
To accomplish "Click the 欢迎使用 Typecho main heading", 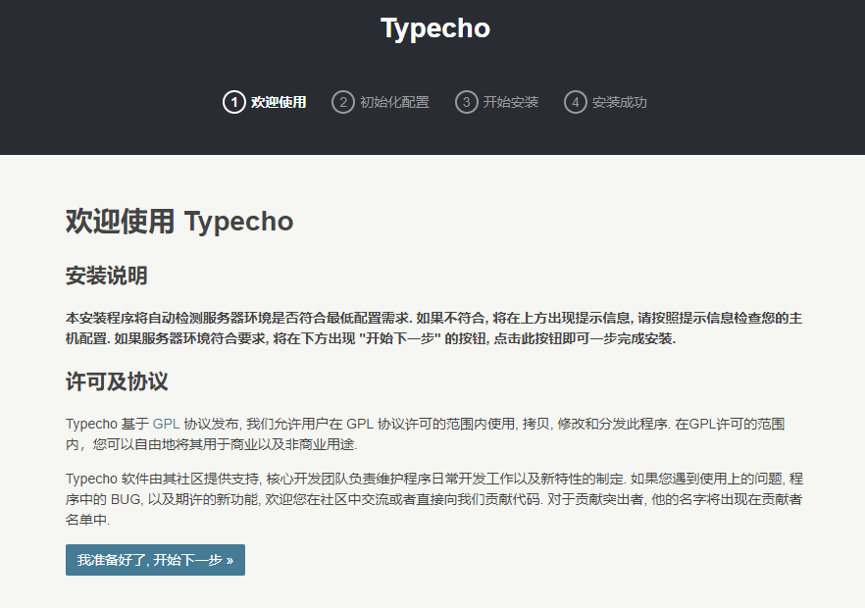I will [x=179, y=222].
